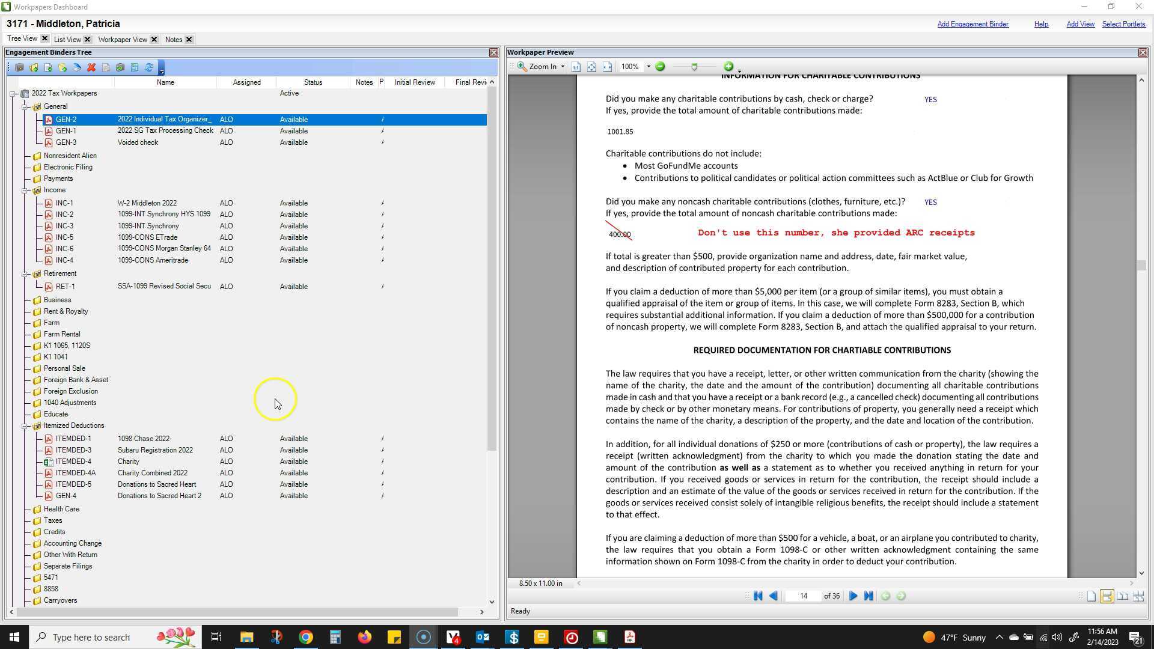The width and height of the screenshot is (1154, 649).
Task: Click the zoom slider handle in the preview toolbar
Action: click(x=694, y=67)
